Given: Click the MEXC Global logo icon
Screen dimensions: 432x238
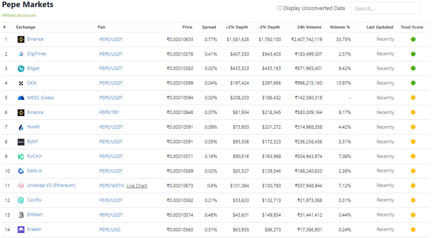Looking at the screenshot, I should pyautogui.click(x=21, y=98).
